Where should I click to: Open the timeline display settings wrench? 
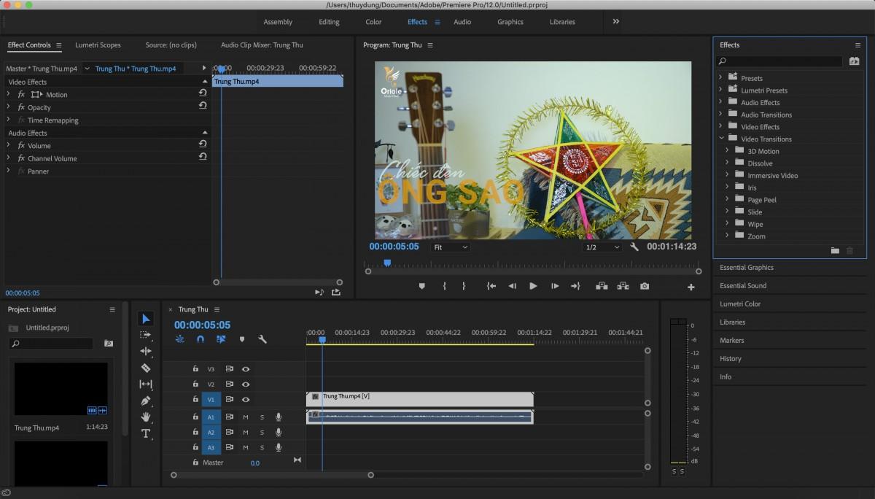point(262,339)
